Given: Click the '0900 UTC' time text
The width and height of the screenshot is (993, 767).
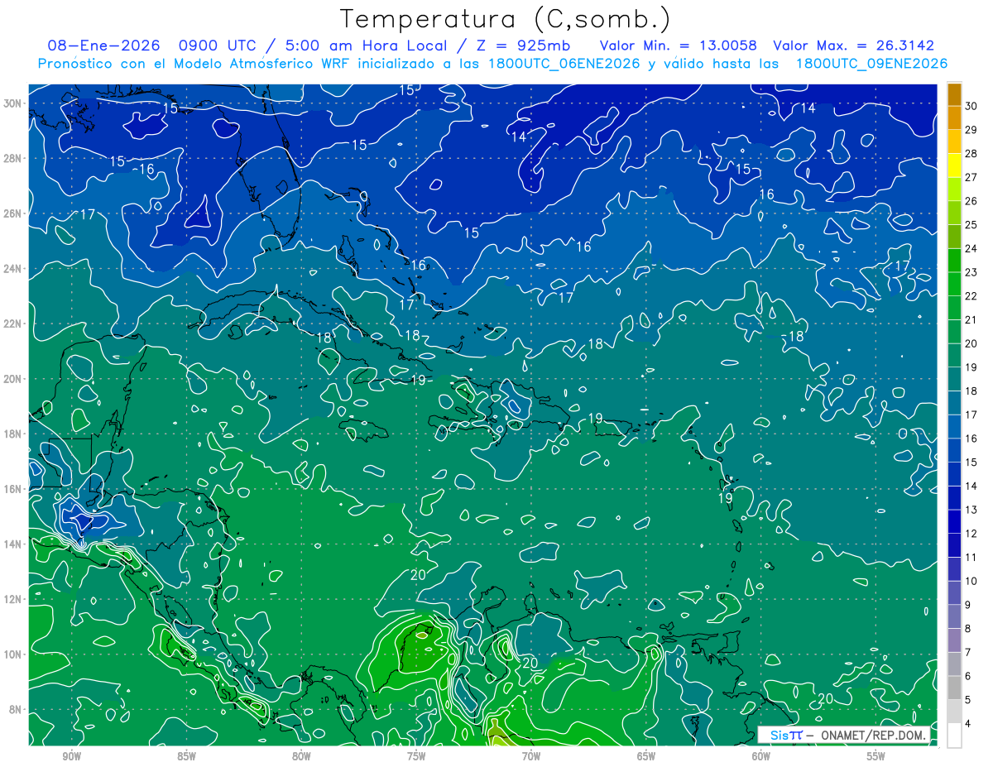Looking at the screenshot, I should point(218,46).
